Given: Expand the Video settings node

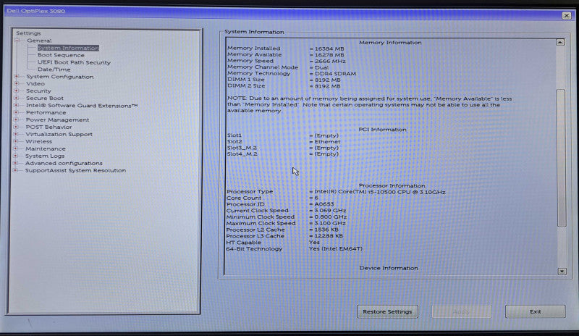Looking at the screenshot, I should coord(16,83).
